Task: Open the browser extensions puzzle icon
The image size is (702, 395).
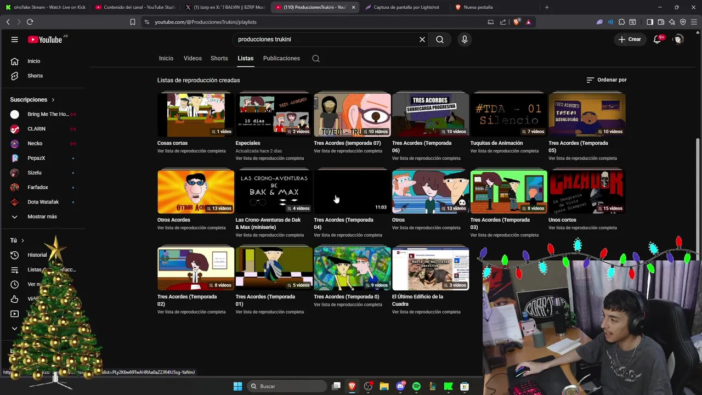Action: click(621, 22)
